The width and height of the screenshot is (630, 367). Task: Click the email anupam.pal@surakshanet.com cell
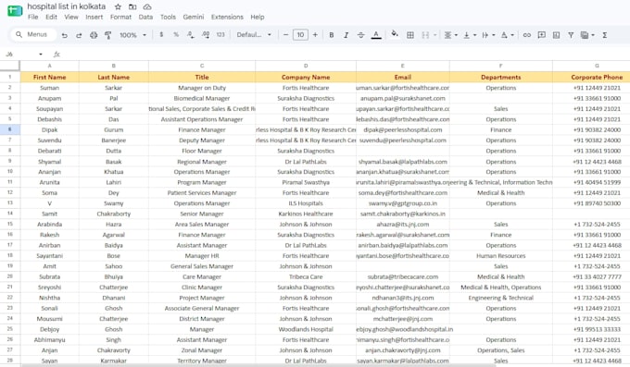tap(403, 98)
